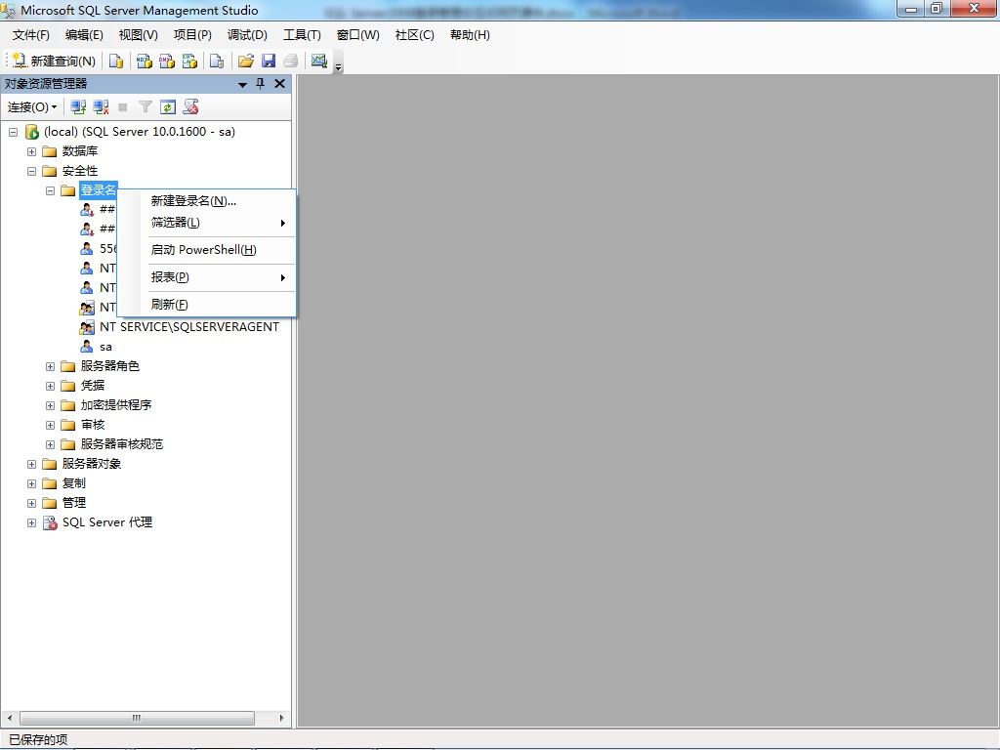Viewport: 1000px width, 750px height.
Task: Click the Filter funnel icon
Action: [x=146, y=107]
